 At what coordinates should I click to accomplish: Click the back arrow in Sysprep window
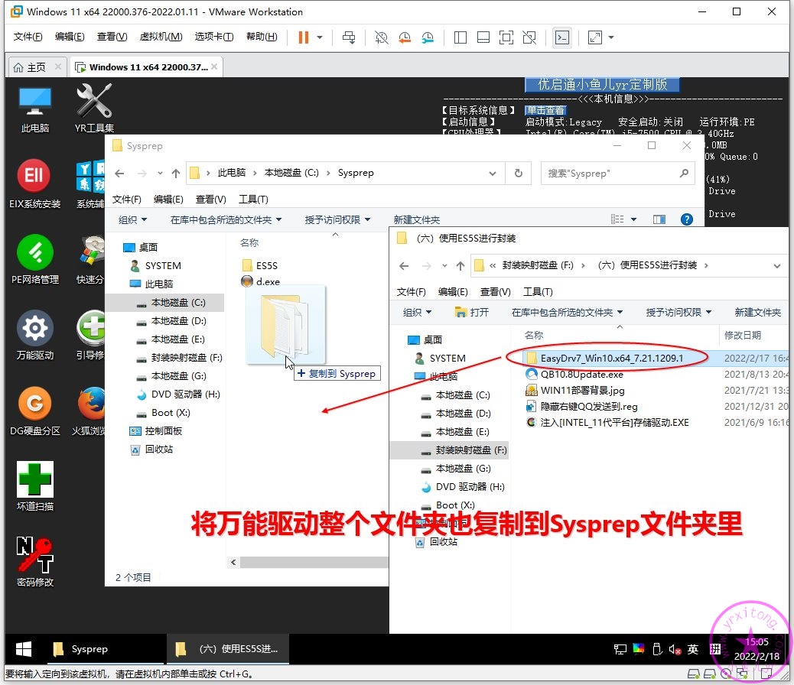119,173
